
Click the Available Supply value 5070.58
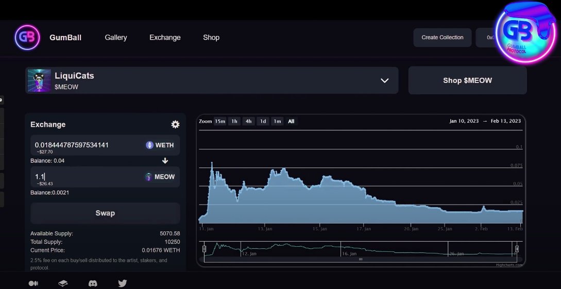170,233
